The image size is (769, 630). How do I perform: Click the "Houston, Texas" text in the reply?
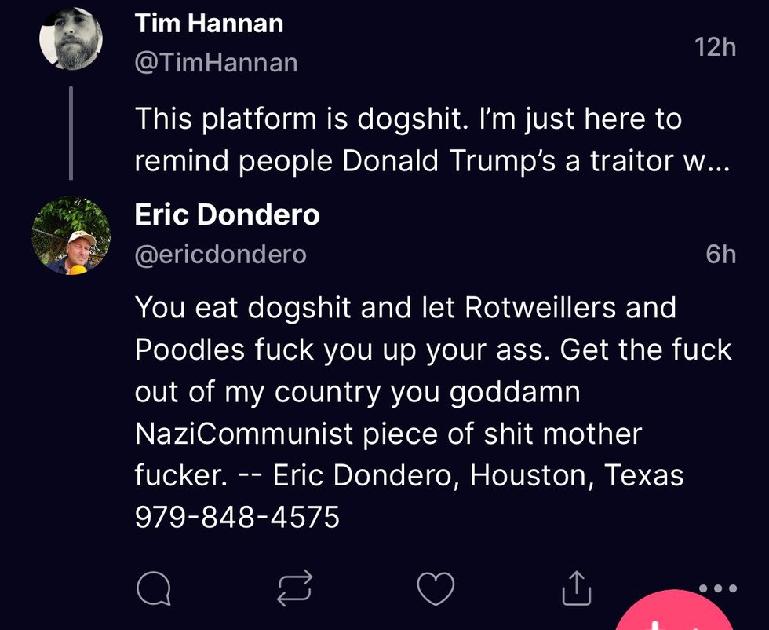tap(577, 475)
